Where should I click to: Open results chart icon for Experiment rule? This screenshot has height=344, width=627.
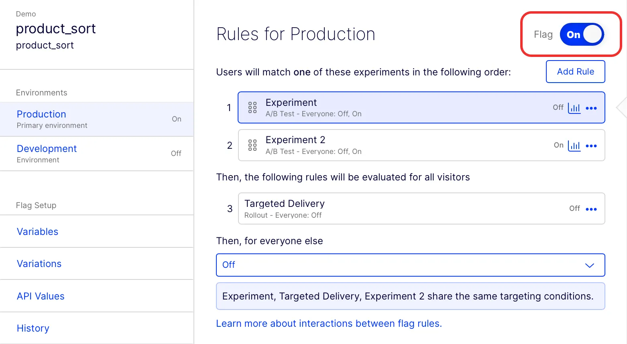tap(574, 108)
